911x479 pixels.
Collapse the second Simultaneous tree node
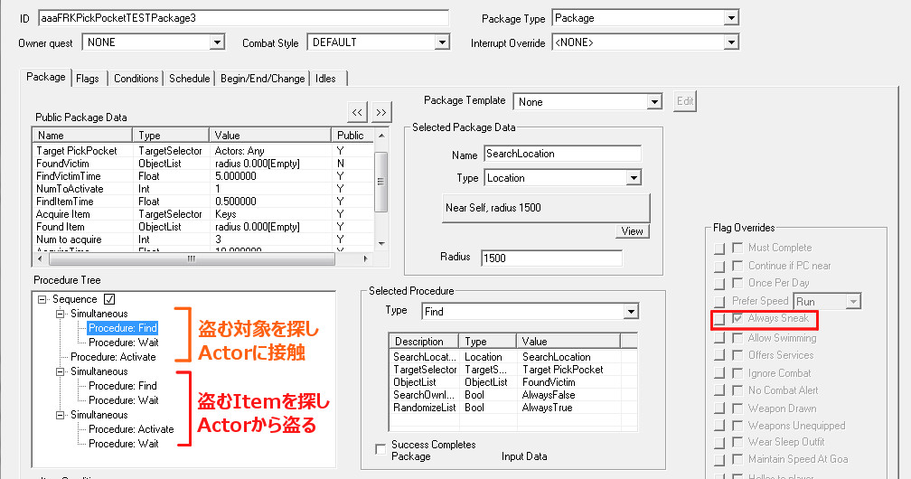[60, 371]
